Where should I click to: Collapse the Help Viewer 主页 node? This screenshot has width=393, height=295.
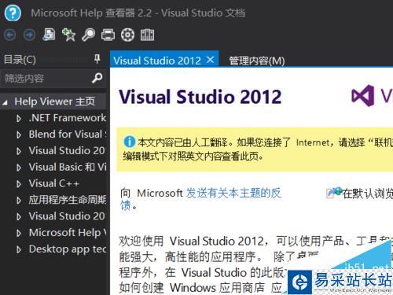(5, 102)
